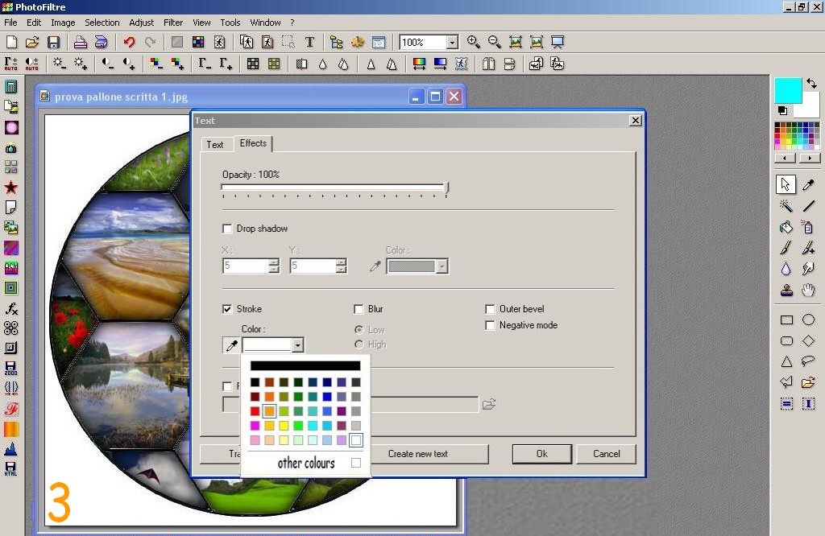Click the Zoom in magnifier icon
The height and width of the screenshot is (536, 825).
(474, 43)
